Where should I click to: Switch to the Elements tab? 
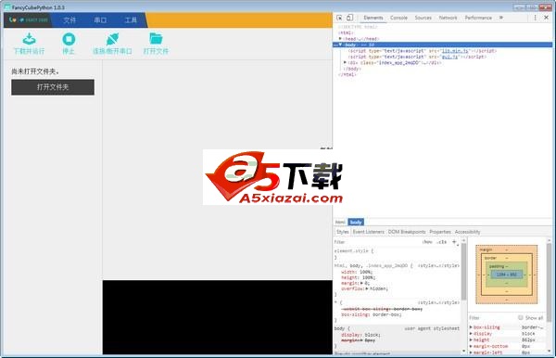point(373,18)
